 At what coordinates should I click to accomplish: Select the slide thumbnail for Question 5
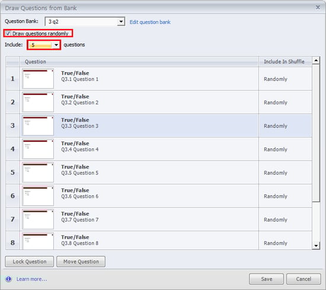coord(38,173)
